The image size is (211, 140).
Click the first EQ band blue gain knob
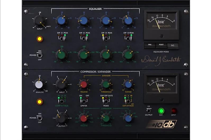tap(61, 21)
